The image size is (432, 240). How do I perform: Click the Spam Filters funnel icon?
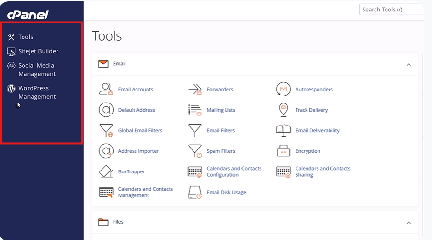(x=195, y=151)
